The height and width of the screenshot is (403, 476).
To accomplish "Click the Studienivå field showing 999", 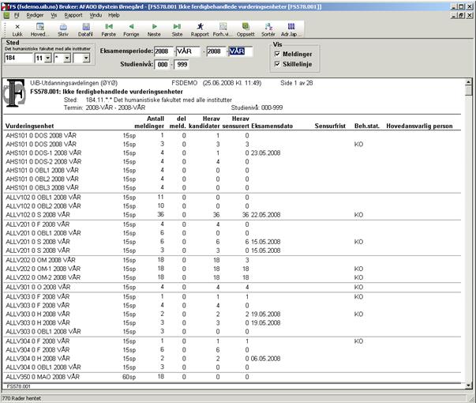I will [182, 65].
